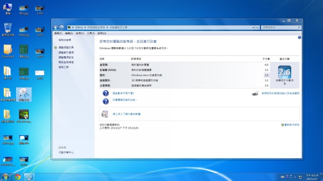Click 改善電腦效能的秘訣 link
Screen dimensions: 323x181
(x=125, y=100)
